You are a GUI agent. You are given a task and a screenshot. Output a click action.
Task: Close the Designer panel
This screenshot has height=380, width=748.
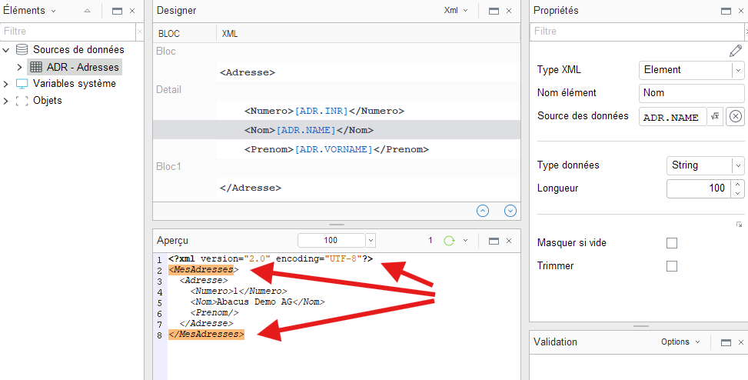coord(509,11)
